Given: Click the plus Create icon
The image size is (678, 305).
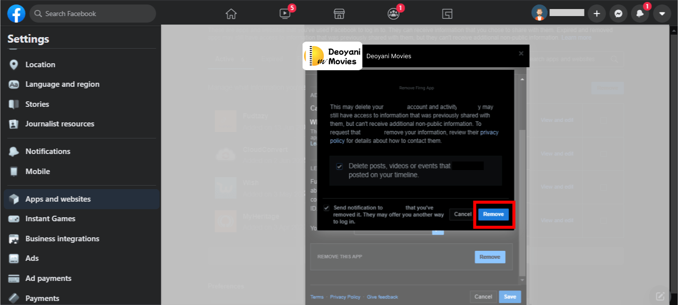Looking at the screenshot, I should coord(597,14).
